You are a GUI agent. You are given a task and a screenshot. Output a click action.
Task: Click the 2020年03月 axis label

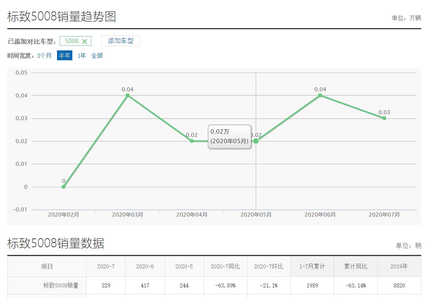(128, 215)
